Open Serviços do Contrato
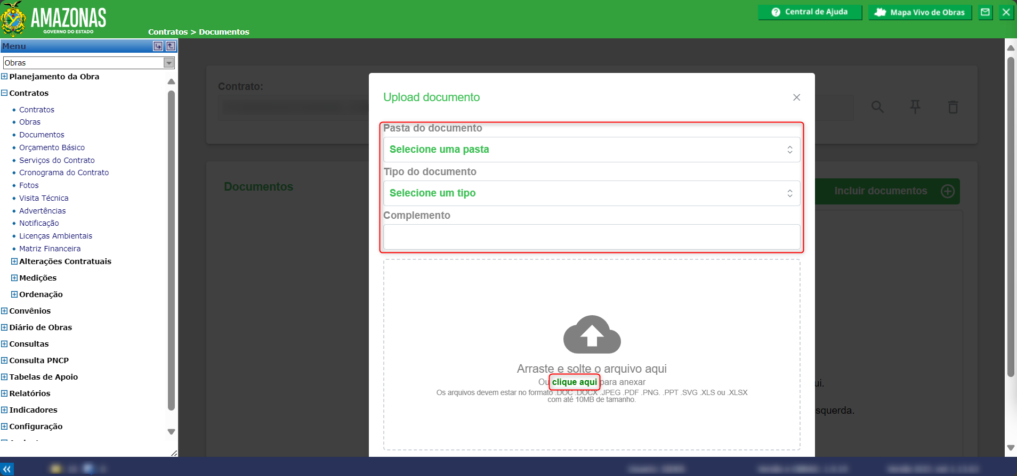This screenshot has width=1017, height=476. pyautogui.click(x=57, y=160)
